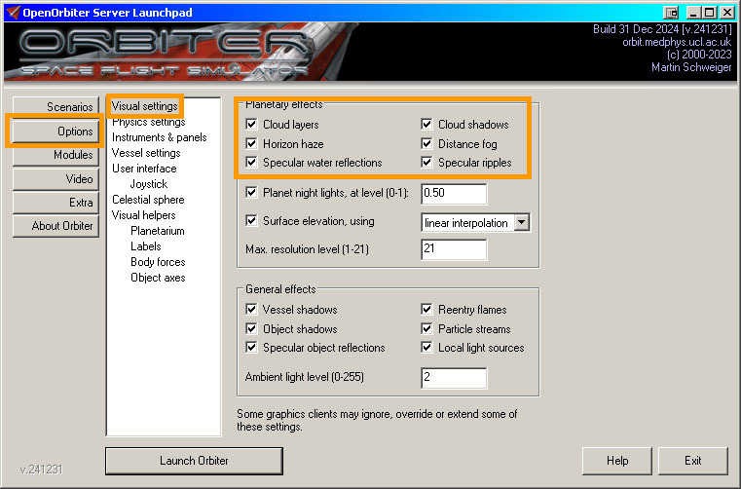Click orbit.medphys.ucl.ac.uk text

677,42
